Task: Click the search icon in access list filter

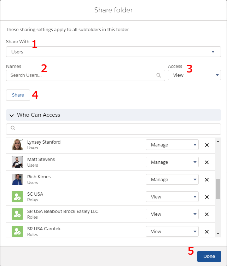Action: [13, 128]
